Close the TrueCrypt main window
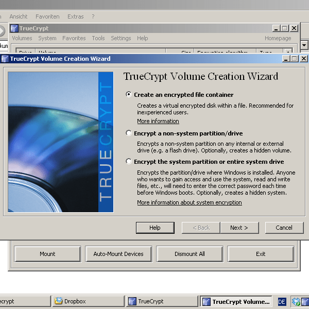The image size is (309, 309). 294,28
